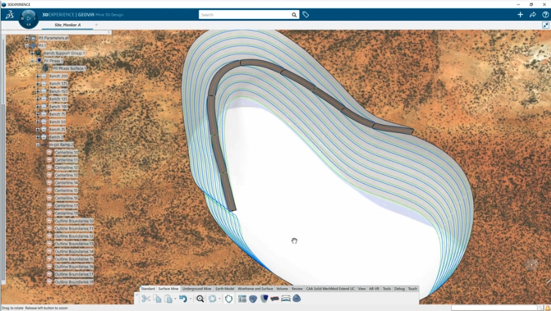Viewport: 551px width, 311px height.
Task: Open the Update options dropdown arrow
Action: (x=220, y=299)
